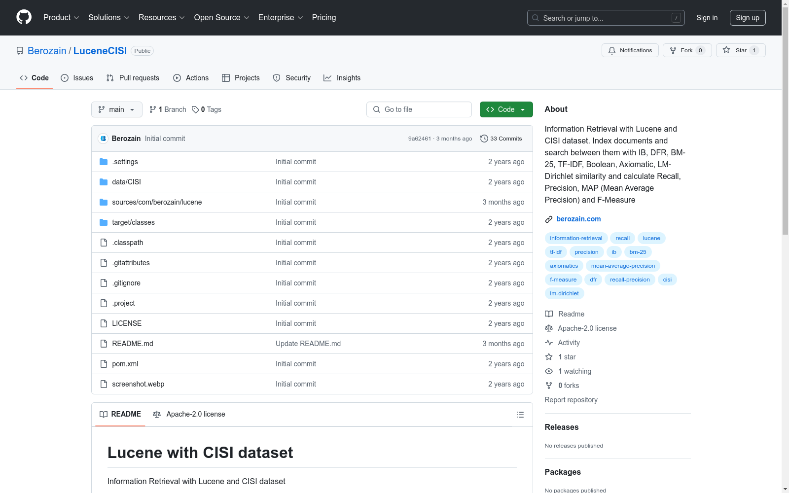
Task: Open the README outline list icon
Action: (x=520, y=415)
